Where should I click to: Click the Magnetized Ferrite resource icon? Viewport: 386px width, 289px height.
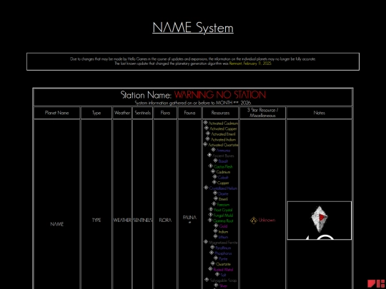click(206, 242)
